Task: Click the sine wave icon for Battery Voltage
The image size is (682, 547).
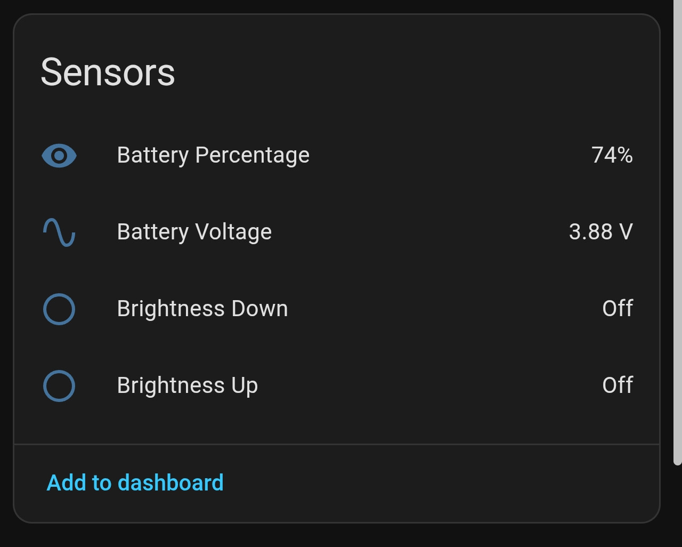Action: point(59,232)
